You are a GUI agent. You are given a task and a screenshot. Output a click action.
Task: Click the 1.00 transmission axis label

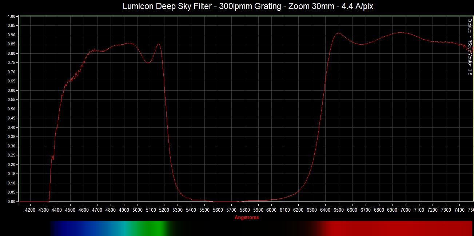coord(12,17)
